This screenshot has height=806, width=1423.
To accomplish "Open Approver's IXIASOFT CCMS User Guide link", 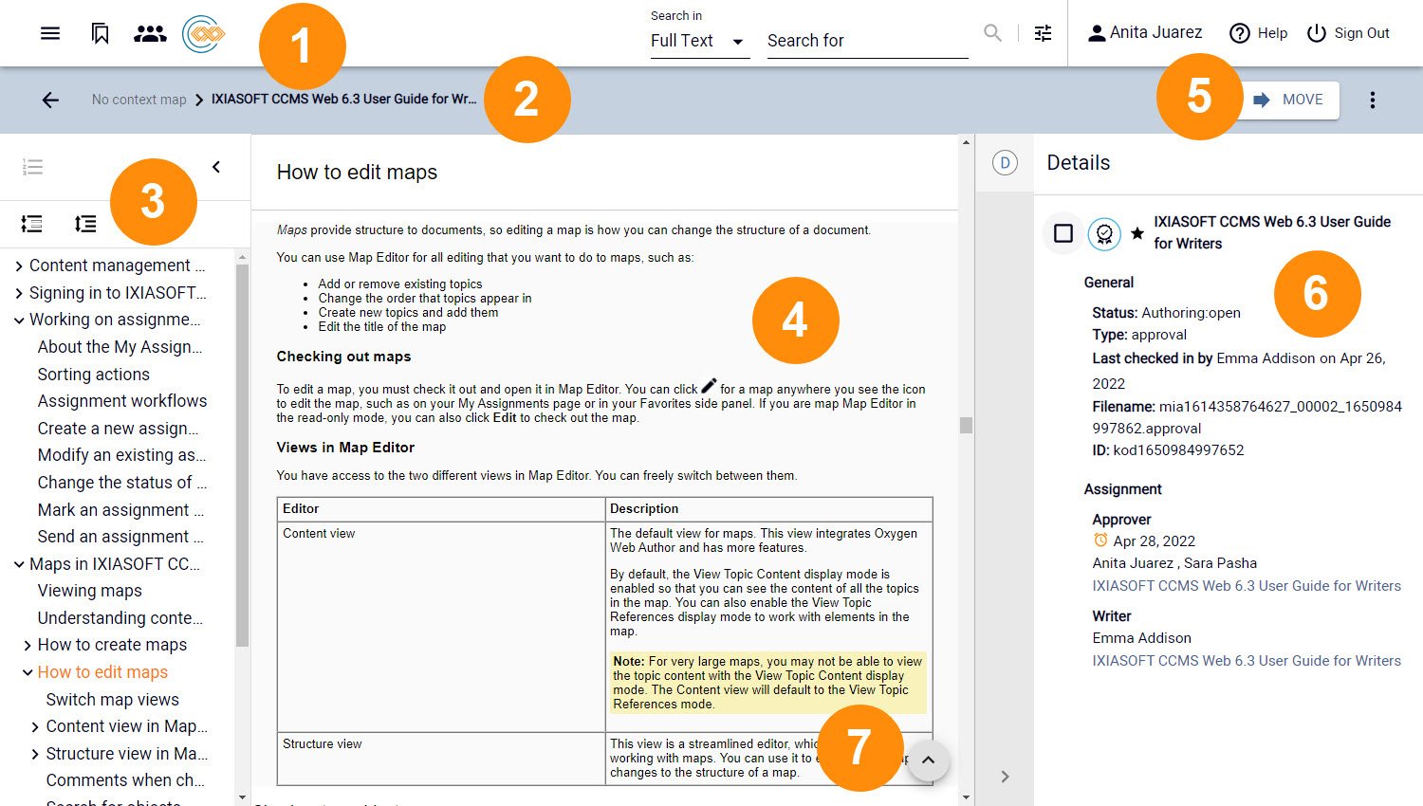I will point(1247,586).
